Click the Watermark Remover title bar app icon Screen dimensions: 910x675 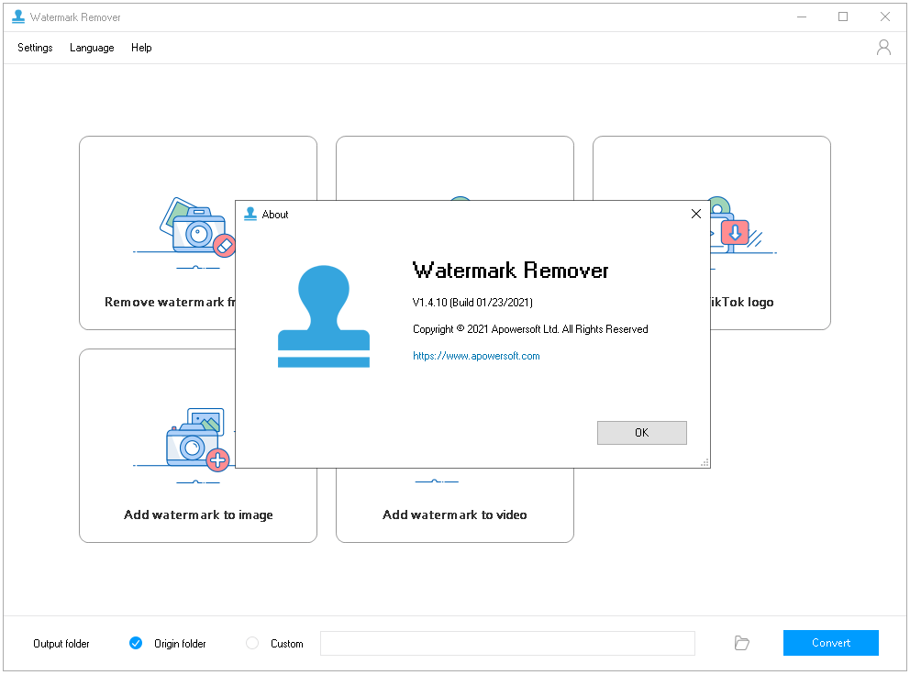[18, 17]
